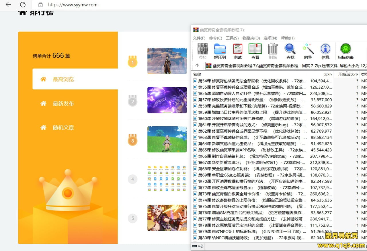
Task: Click the Extract To (解压到) icon
Action: tap(220, 51)
